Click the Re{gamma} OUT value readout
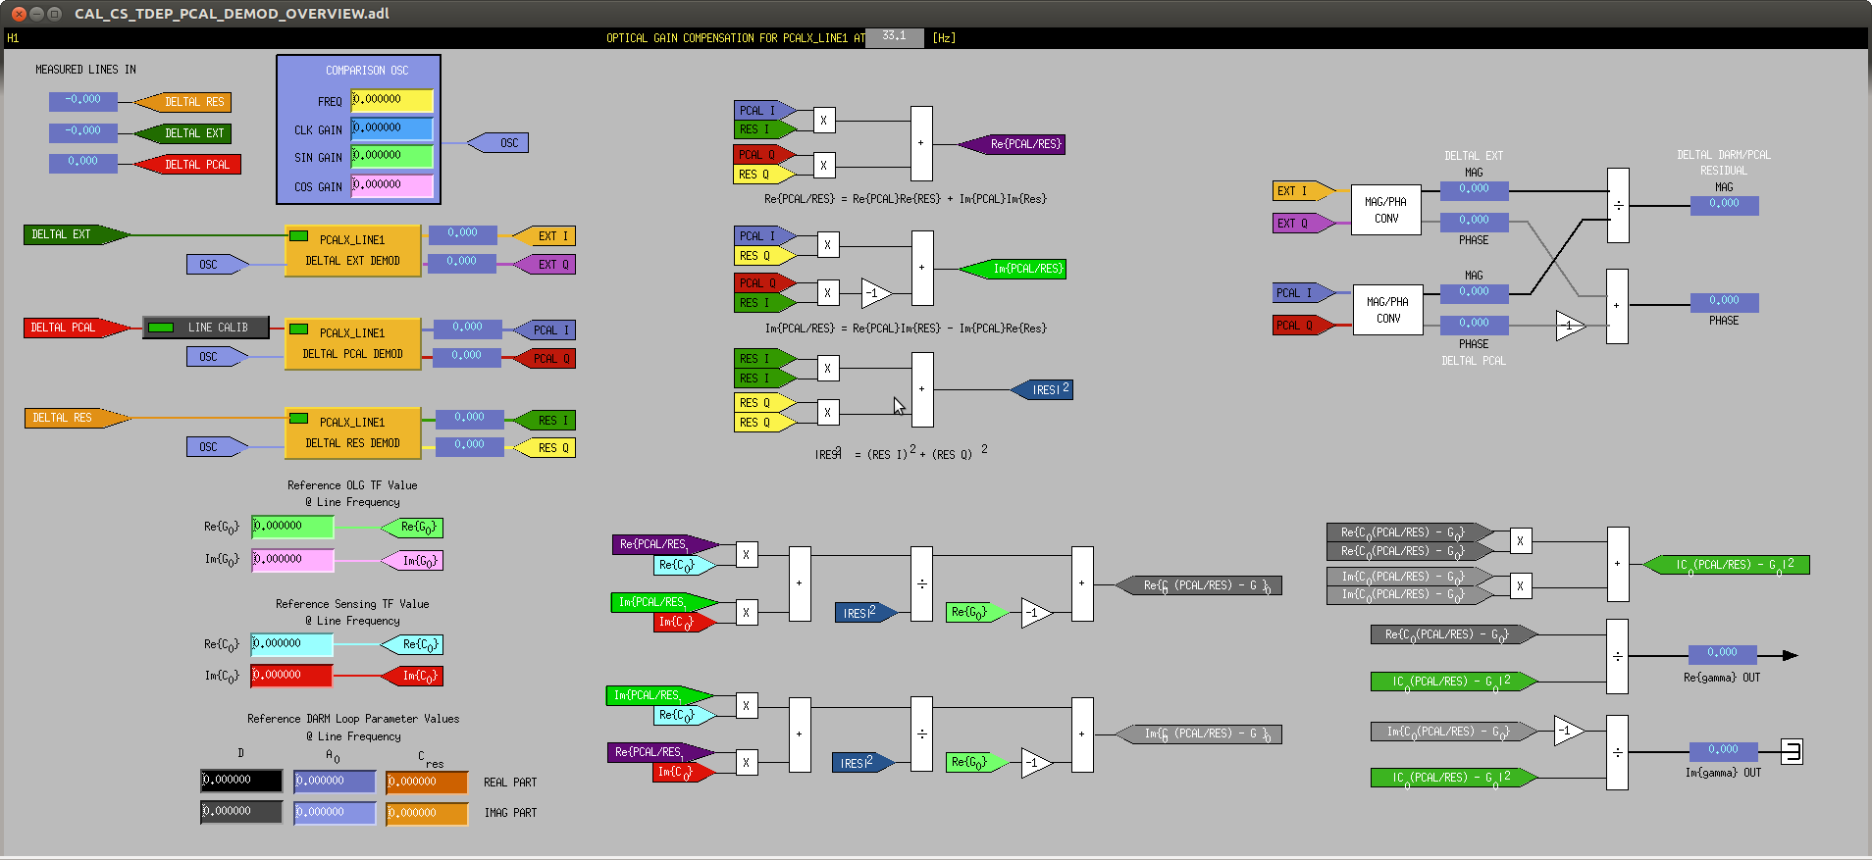Image resolution: width=1872 pixels, height=860 pixels. [x=1723, y=654]
